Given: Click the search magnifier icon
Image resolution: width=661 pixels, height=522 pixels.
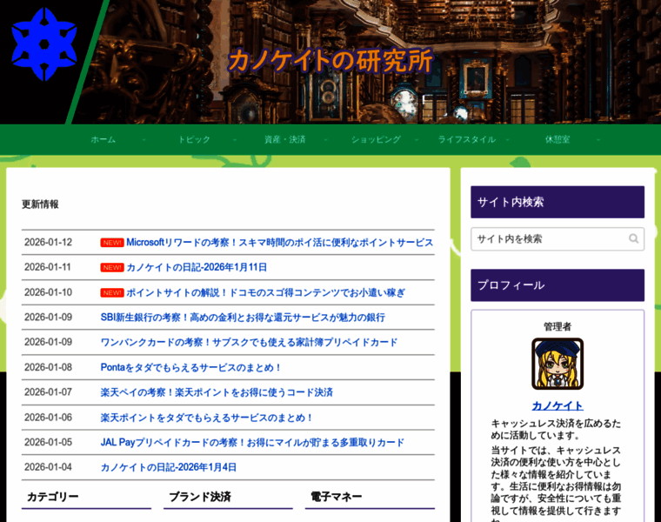Looking at the screenshot, I should pos(633,238).
